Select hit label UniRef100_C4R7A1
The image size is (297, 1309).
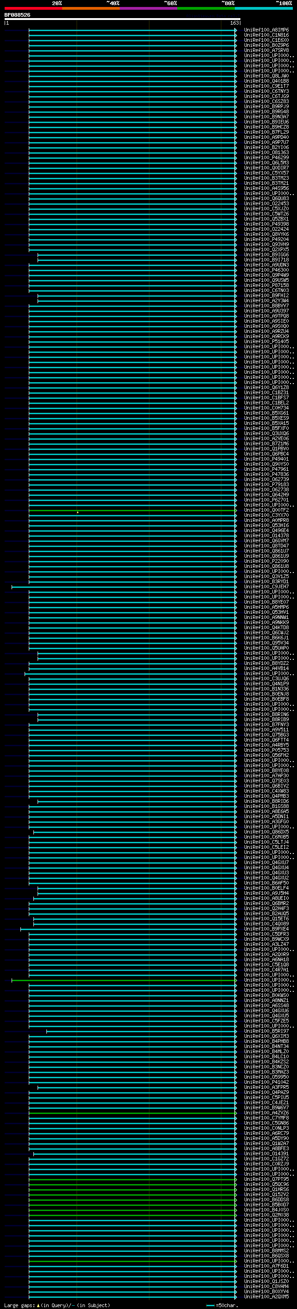(266, 970)
